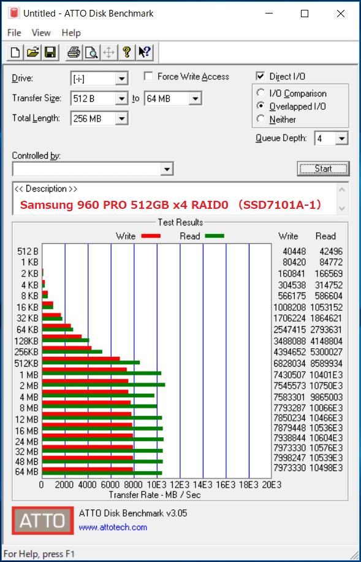Enable the Force Write Access checkbox
Image resolution: width=361 pixels, height=562 pixels.
148,76
